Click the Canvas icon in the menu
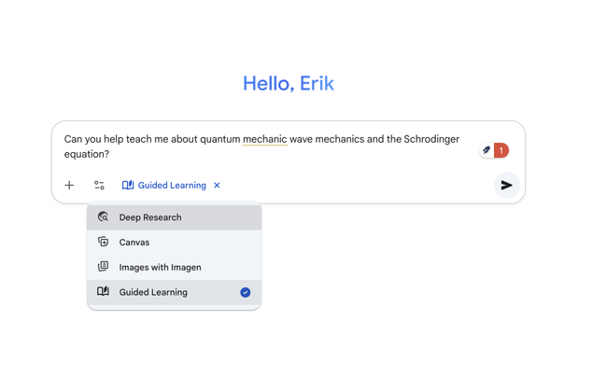Viewport: 607px width, 376px height. point(104,242)
